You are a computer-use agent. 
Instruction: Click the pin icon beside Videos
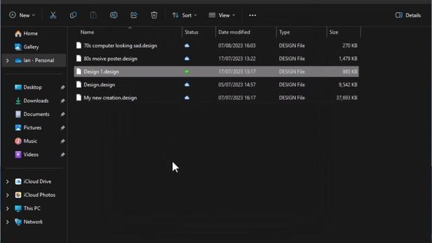[63, 155]
